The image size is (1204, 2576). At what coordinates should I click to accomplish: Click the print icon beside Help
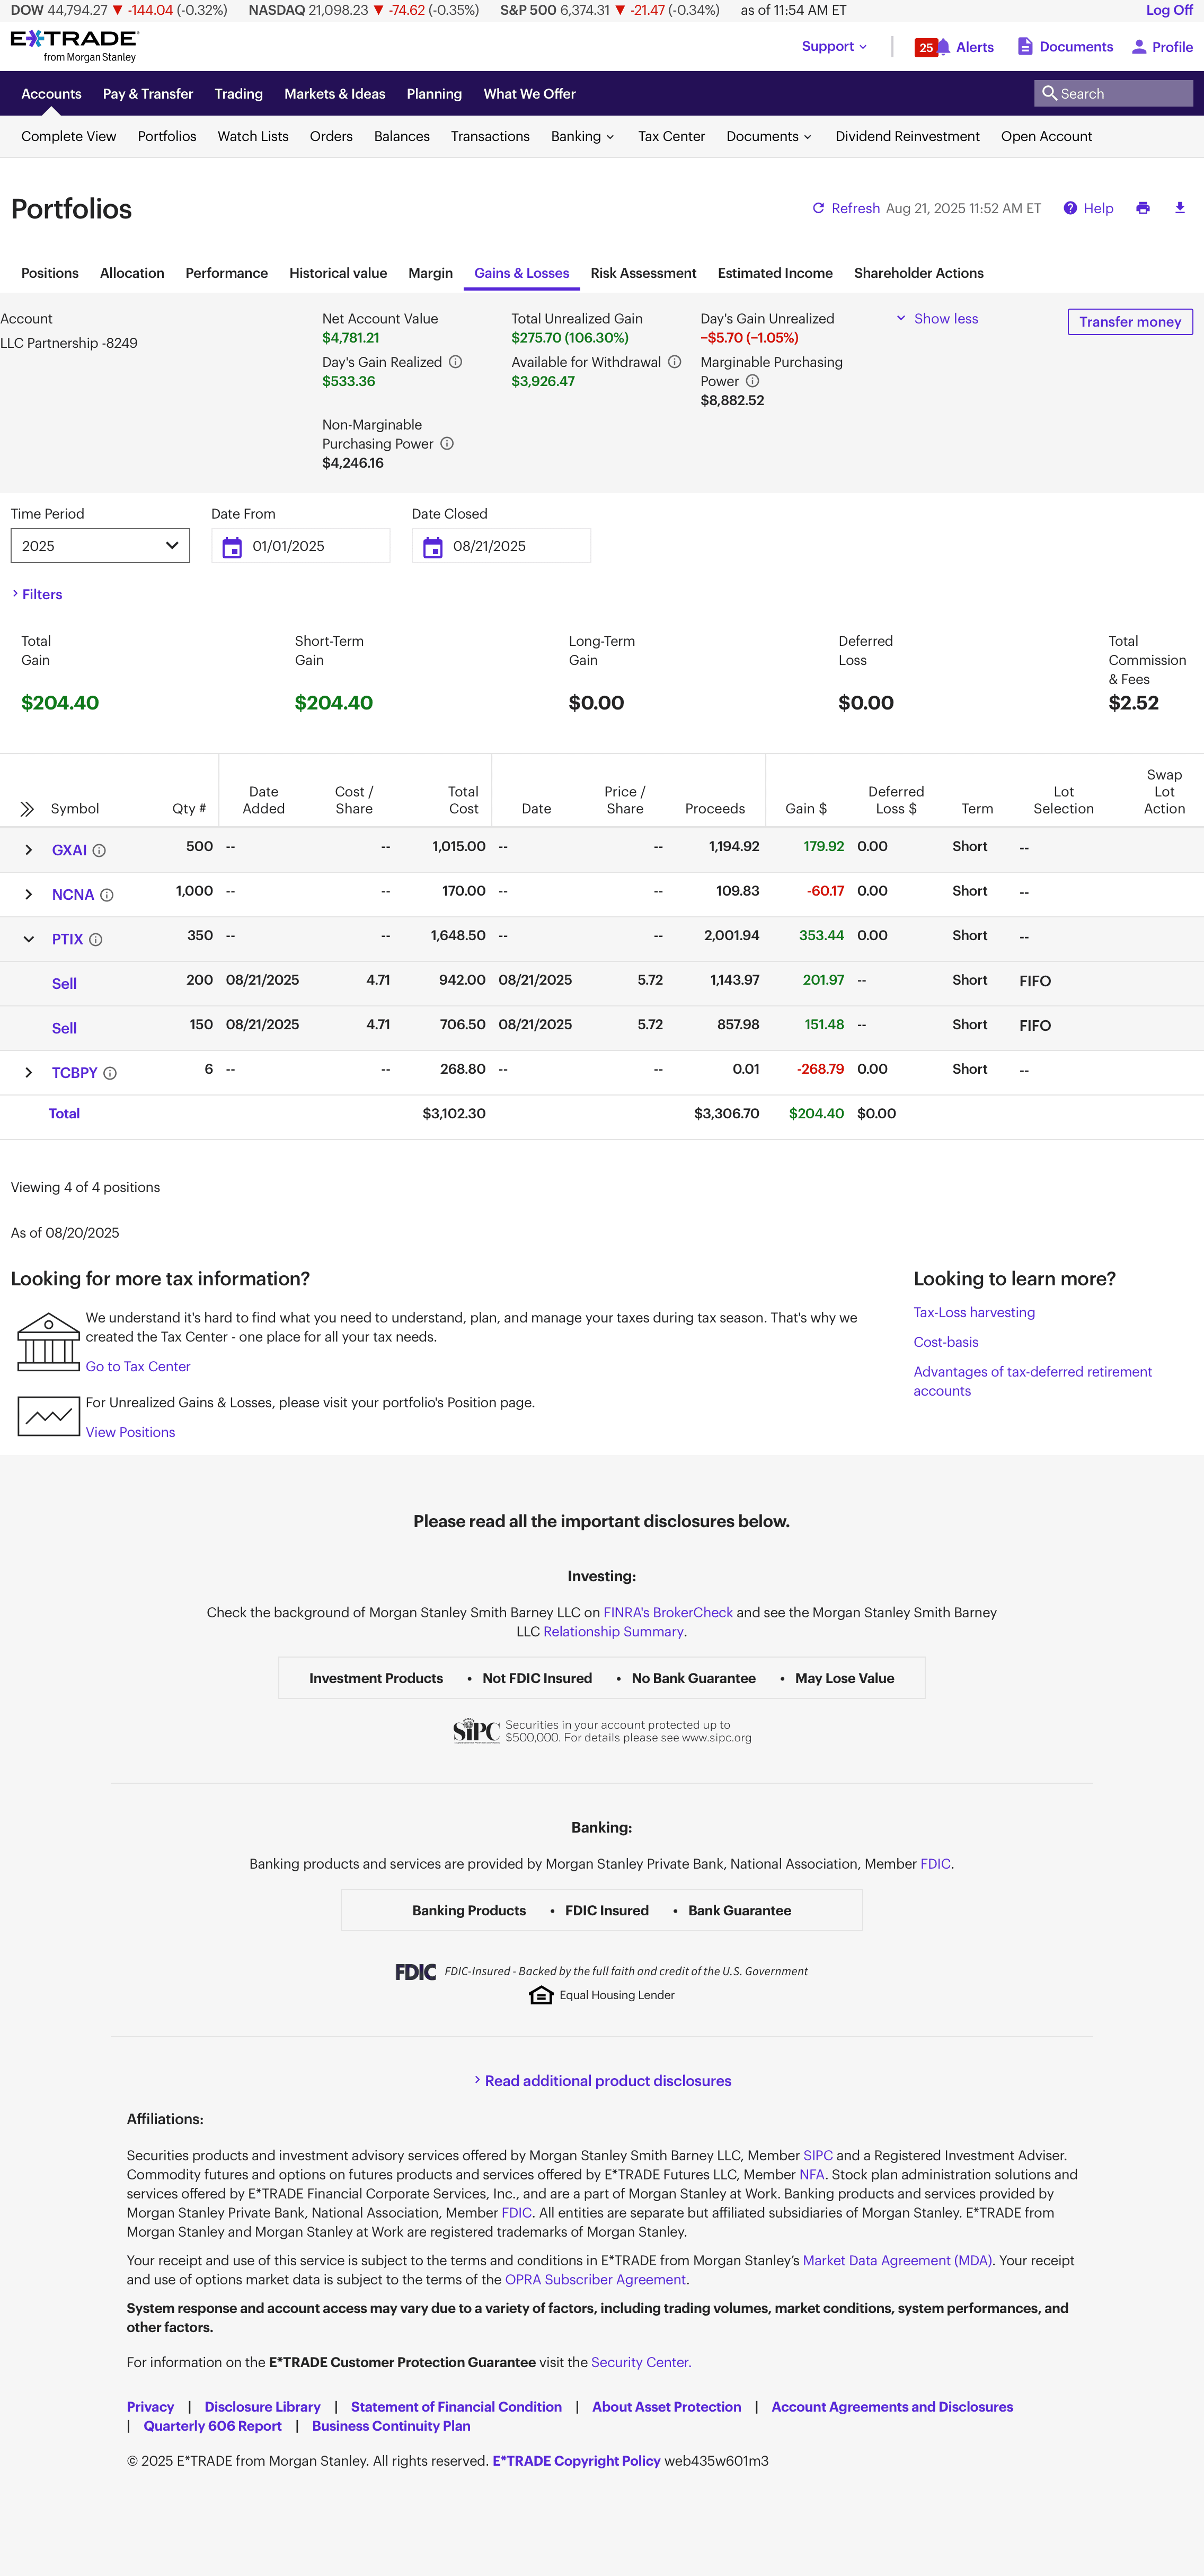tap(1142, 208)
